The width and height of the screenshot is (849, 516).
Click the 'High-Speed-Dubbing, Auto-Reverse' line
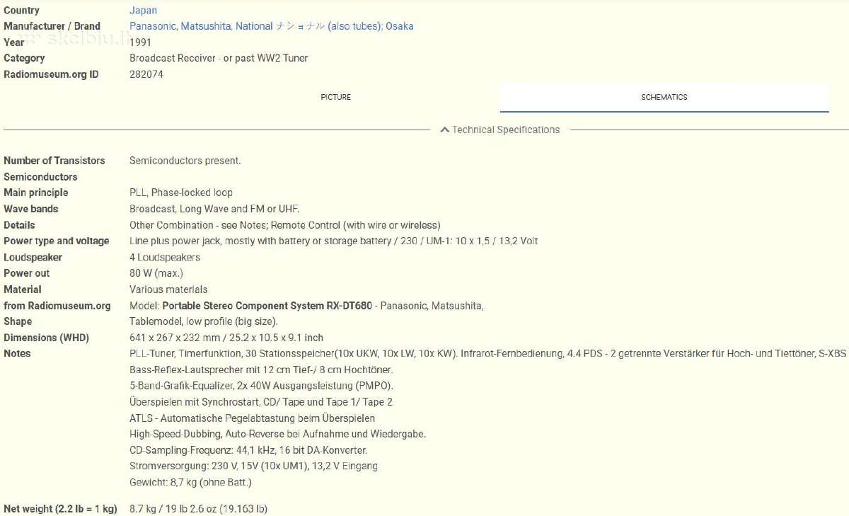(x=277, y=434)
